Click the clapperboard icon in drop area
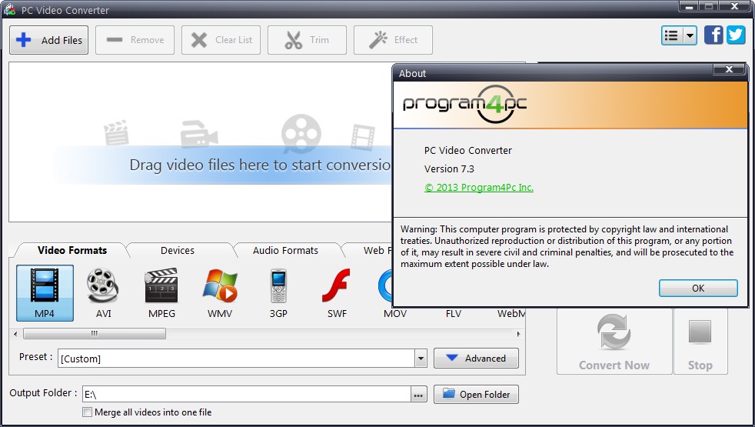The height and width of the screenshot is (427, 755). (x=116, y=133)
